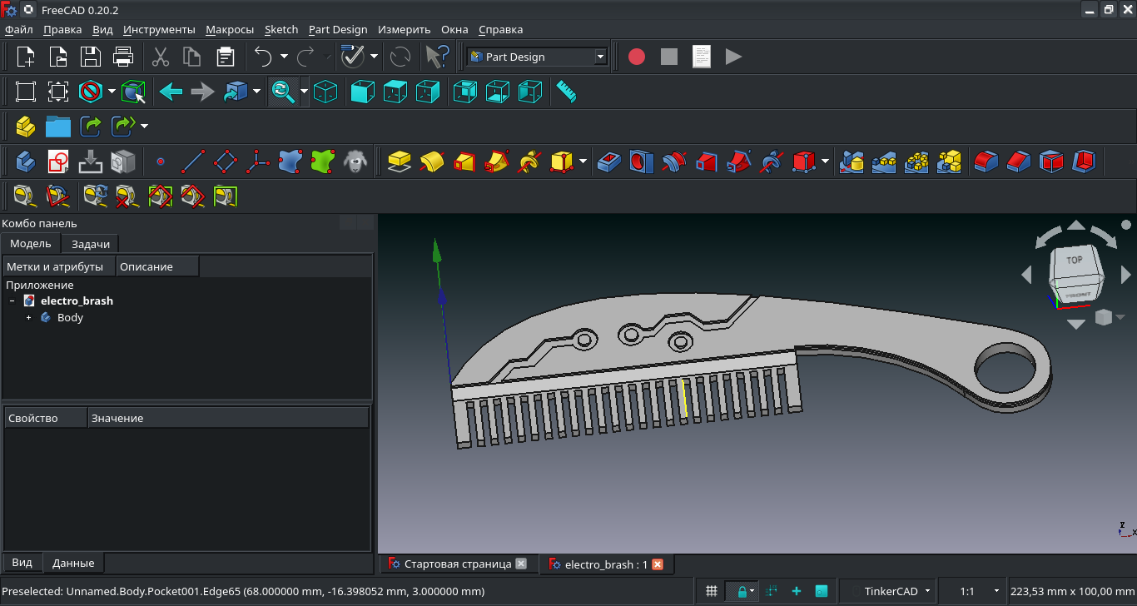Click the TOP face of navigation cube
Viewport: 1137px width, 606px height.
(x=1075, y=261)
